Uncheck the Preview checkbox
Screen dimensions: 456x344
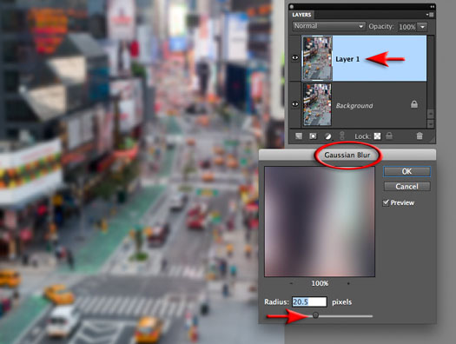386,202
